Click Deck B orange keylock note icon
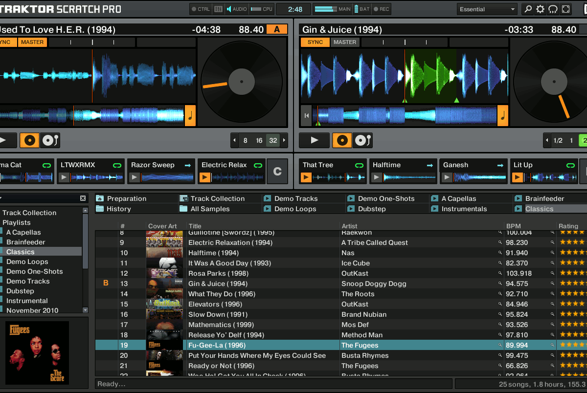Screen dimensions: 587x393 point(502,116)
